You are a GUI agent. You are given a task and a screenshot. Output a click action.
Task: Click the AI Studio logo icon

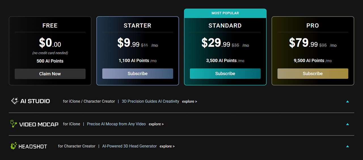point(15,101)
